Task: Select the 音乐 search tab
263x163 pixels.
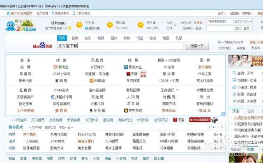Action: click(88, 38)
